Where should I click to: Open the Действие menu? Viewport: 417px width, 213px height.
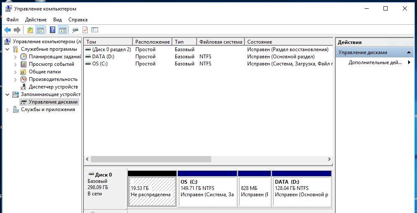click(36, 20)
